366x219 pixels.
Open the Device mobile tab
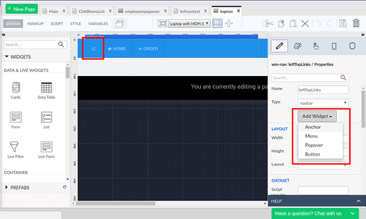click(334, 46)
